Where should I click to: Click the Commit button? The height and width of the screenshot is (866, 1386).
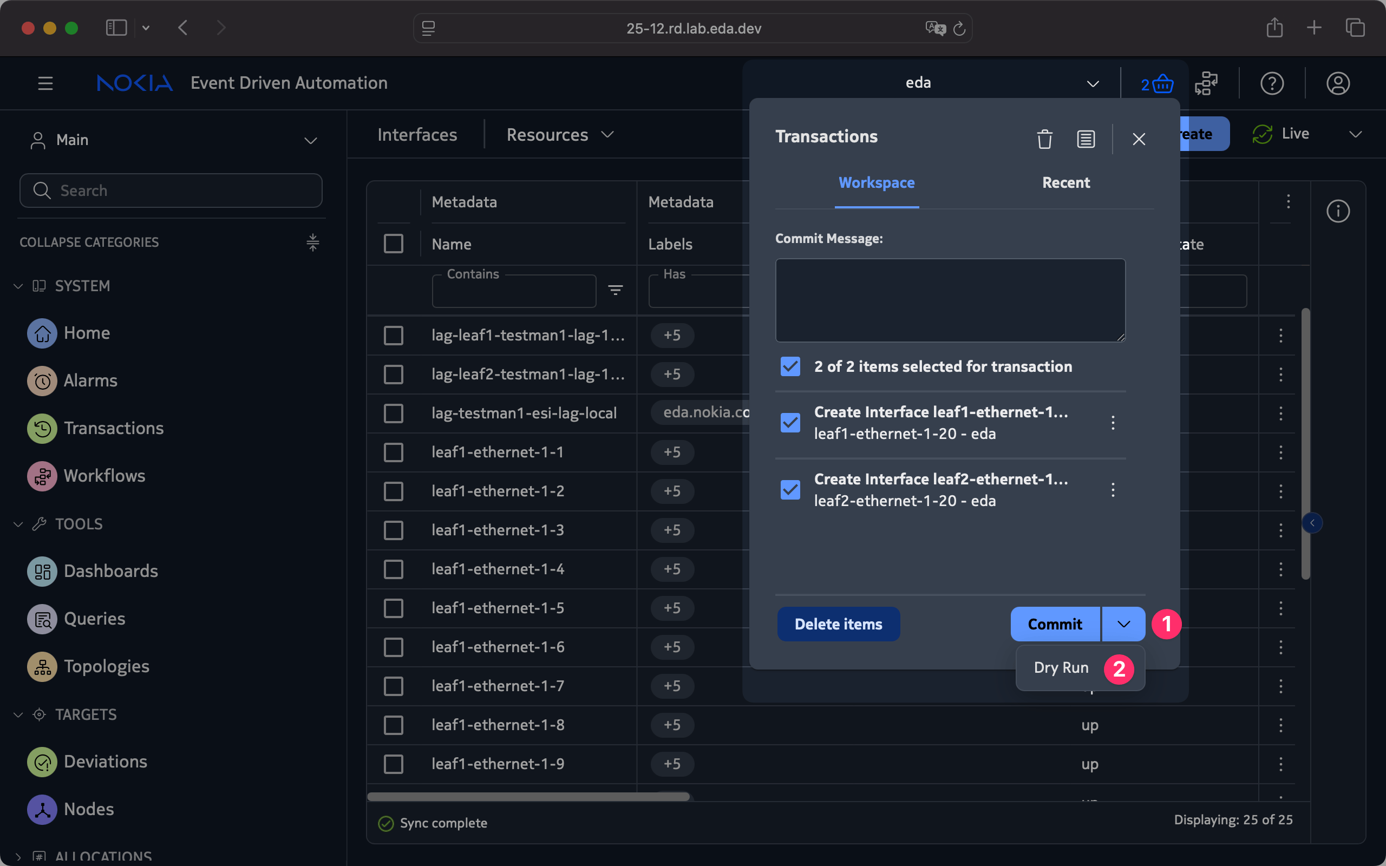1055,624
